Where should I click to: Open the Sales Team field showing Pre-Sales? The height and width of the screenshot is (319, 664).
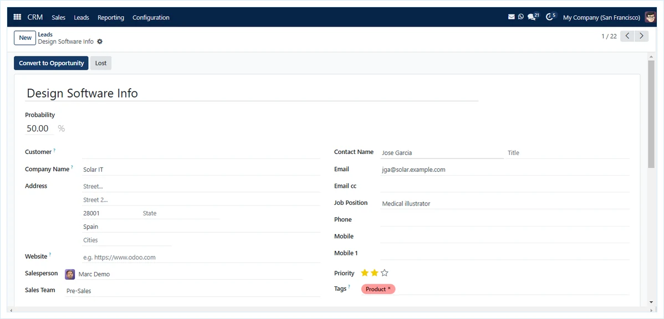click(x=193, y=291)
